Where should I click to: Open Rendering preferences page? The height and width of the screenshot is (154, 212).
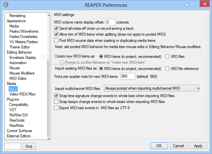[17, 16]
